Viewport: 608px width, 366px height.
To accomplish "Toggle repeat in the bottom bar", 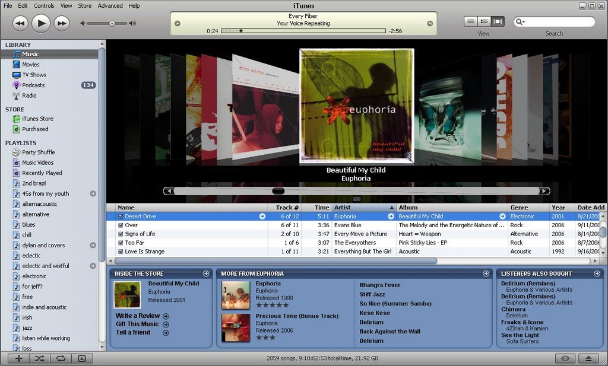I will 61,358.
